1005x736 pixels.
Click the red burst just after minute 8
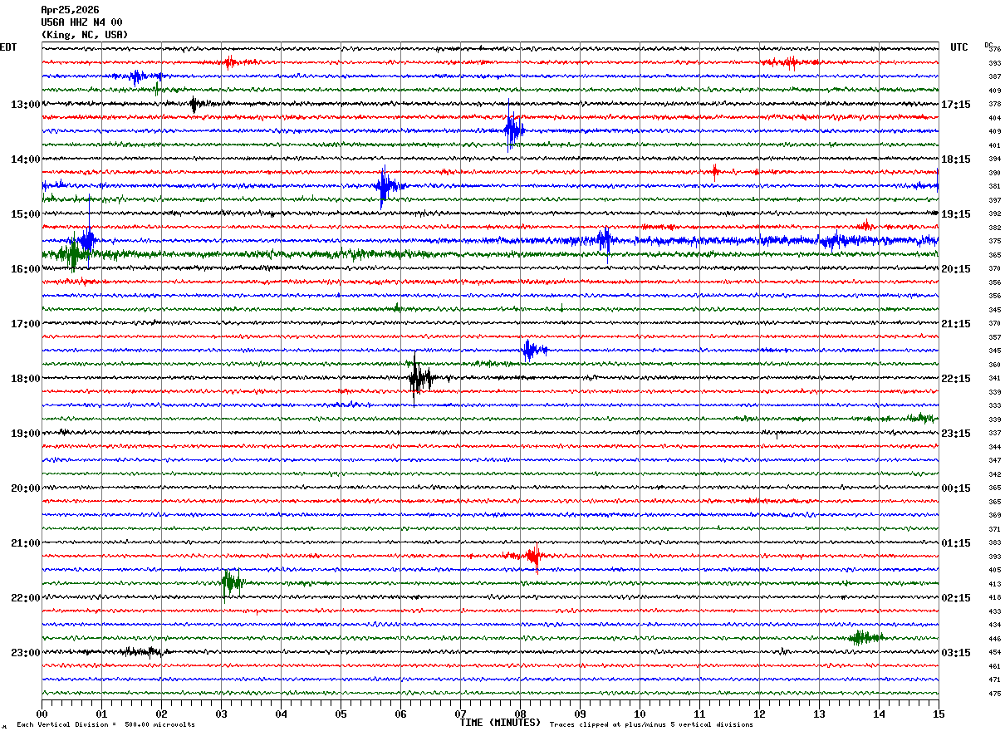pos(532,556)
